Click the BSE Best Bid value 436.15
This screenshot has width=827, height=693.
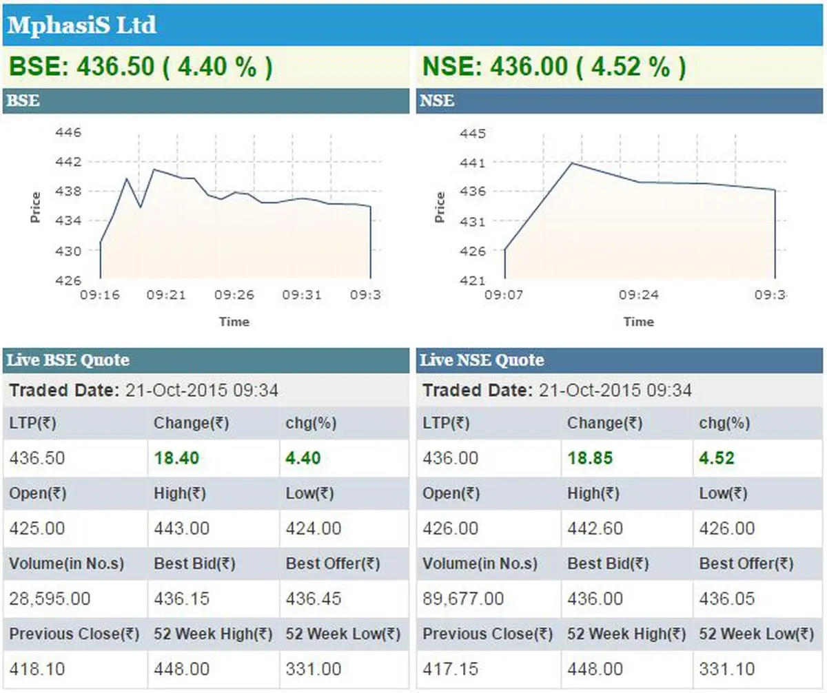click(181, 599)
